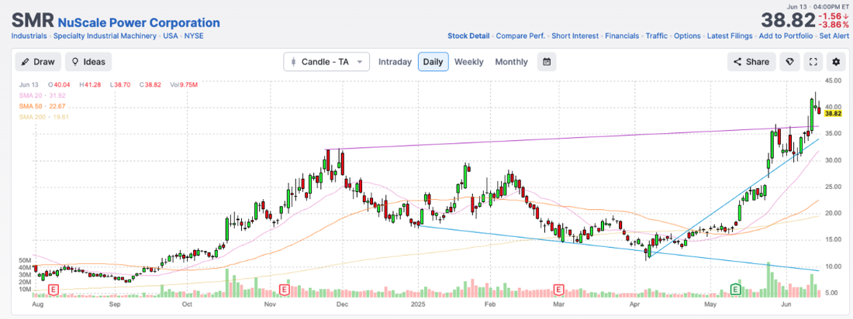Open the NYSE exchange link

click(194, 36)
